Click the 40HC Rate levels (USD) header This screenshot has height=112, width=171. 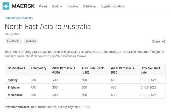(123, 70)
